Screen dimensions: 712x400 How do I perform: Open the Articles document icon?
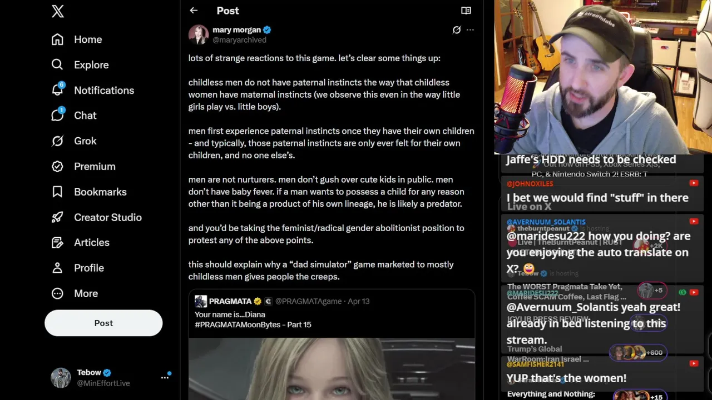point(57,242)
